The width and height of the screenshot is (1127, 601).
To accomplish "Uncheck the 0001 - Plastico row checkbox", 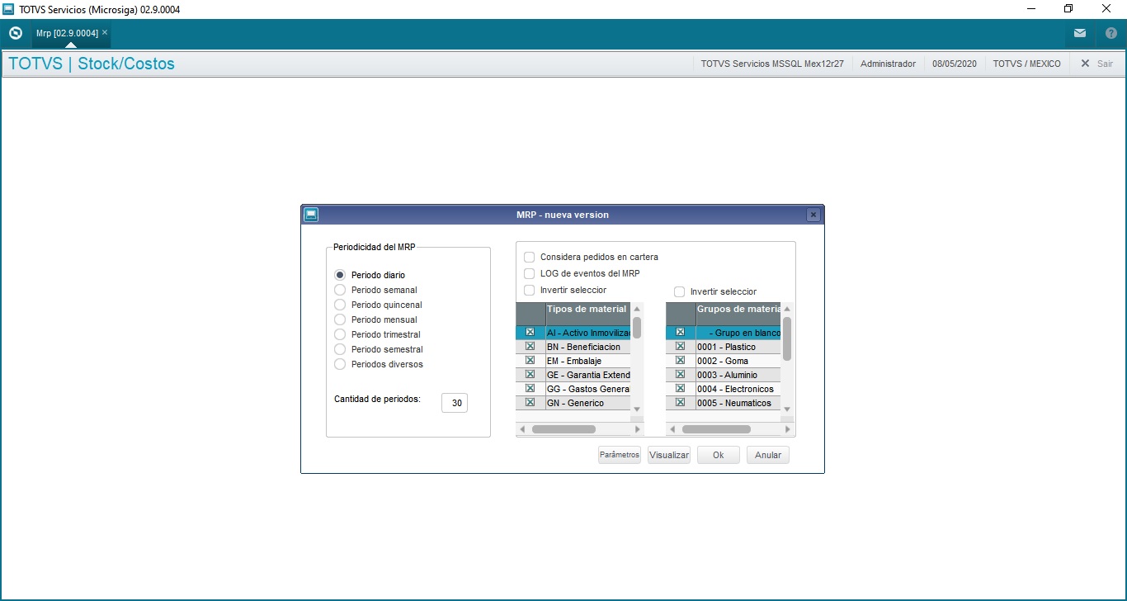I will (680, 347).
